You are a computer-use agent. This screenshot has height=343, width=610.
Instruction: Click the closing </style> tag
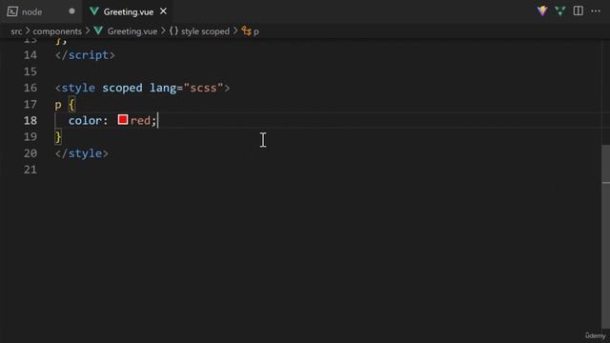pyautogui.click(x=82, y=153)
